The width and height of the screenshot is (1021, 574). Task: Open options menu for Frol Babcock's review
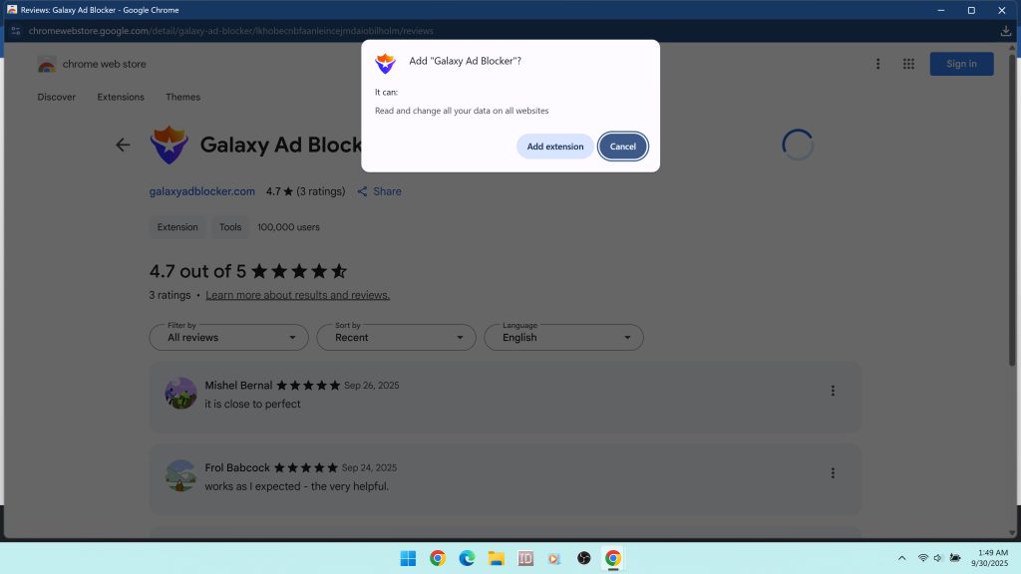click(x=834, y=473)
